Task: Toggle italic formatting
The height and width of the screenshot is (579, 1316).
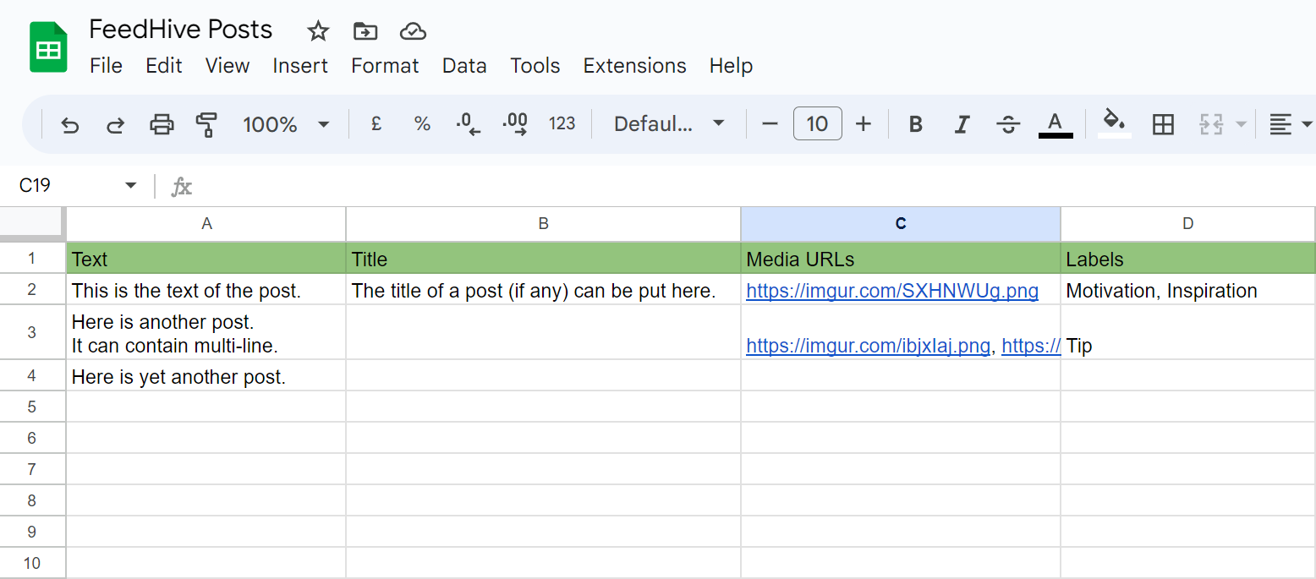Action: [x=961, y=125]
